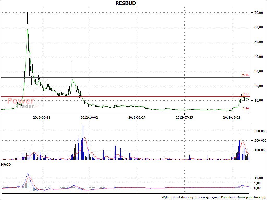Select the 2,94 support level label
This screenshot has width=267, height=200.
(x=246, y=108)
